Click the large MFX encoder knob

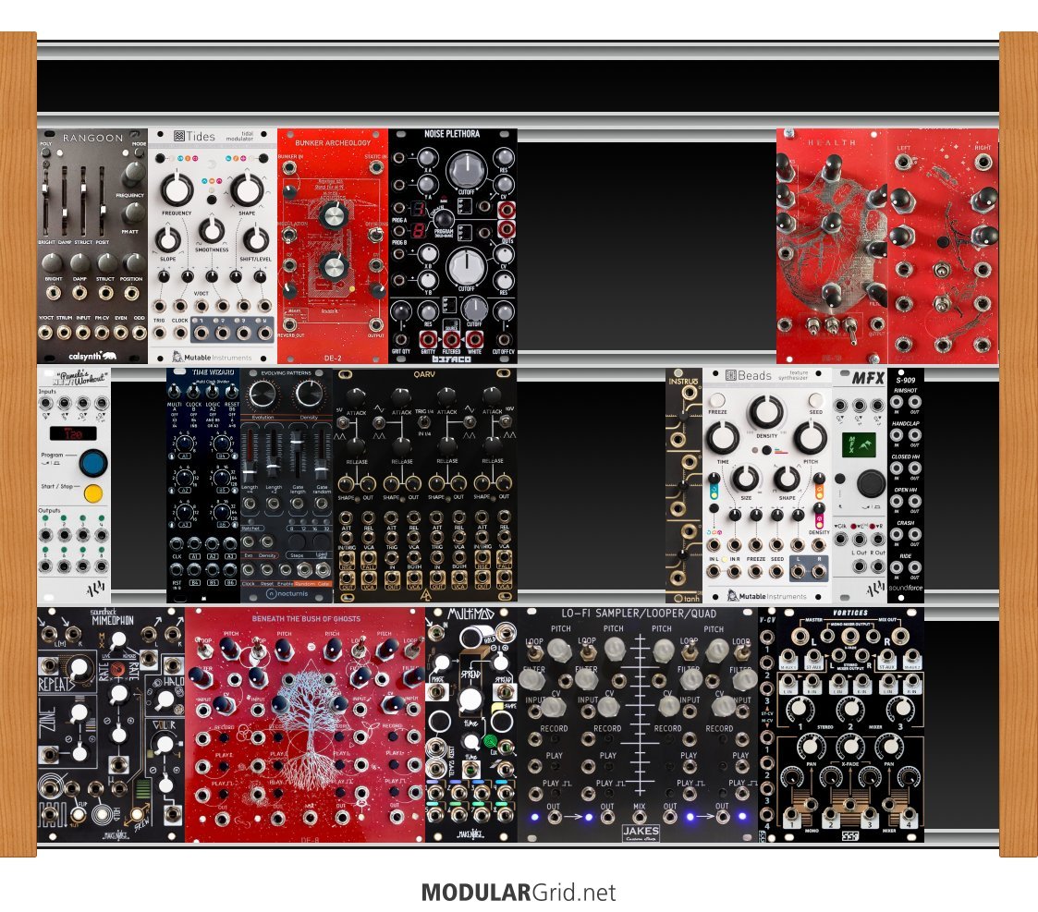point(872,484)
